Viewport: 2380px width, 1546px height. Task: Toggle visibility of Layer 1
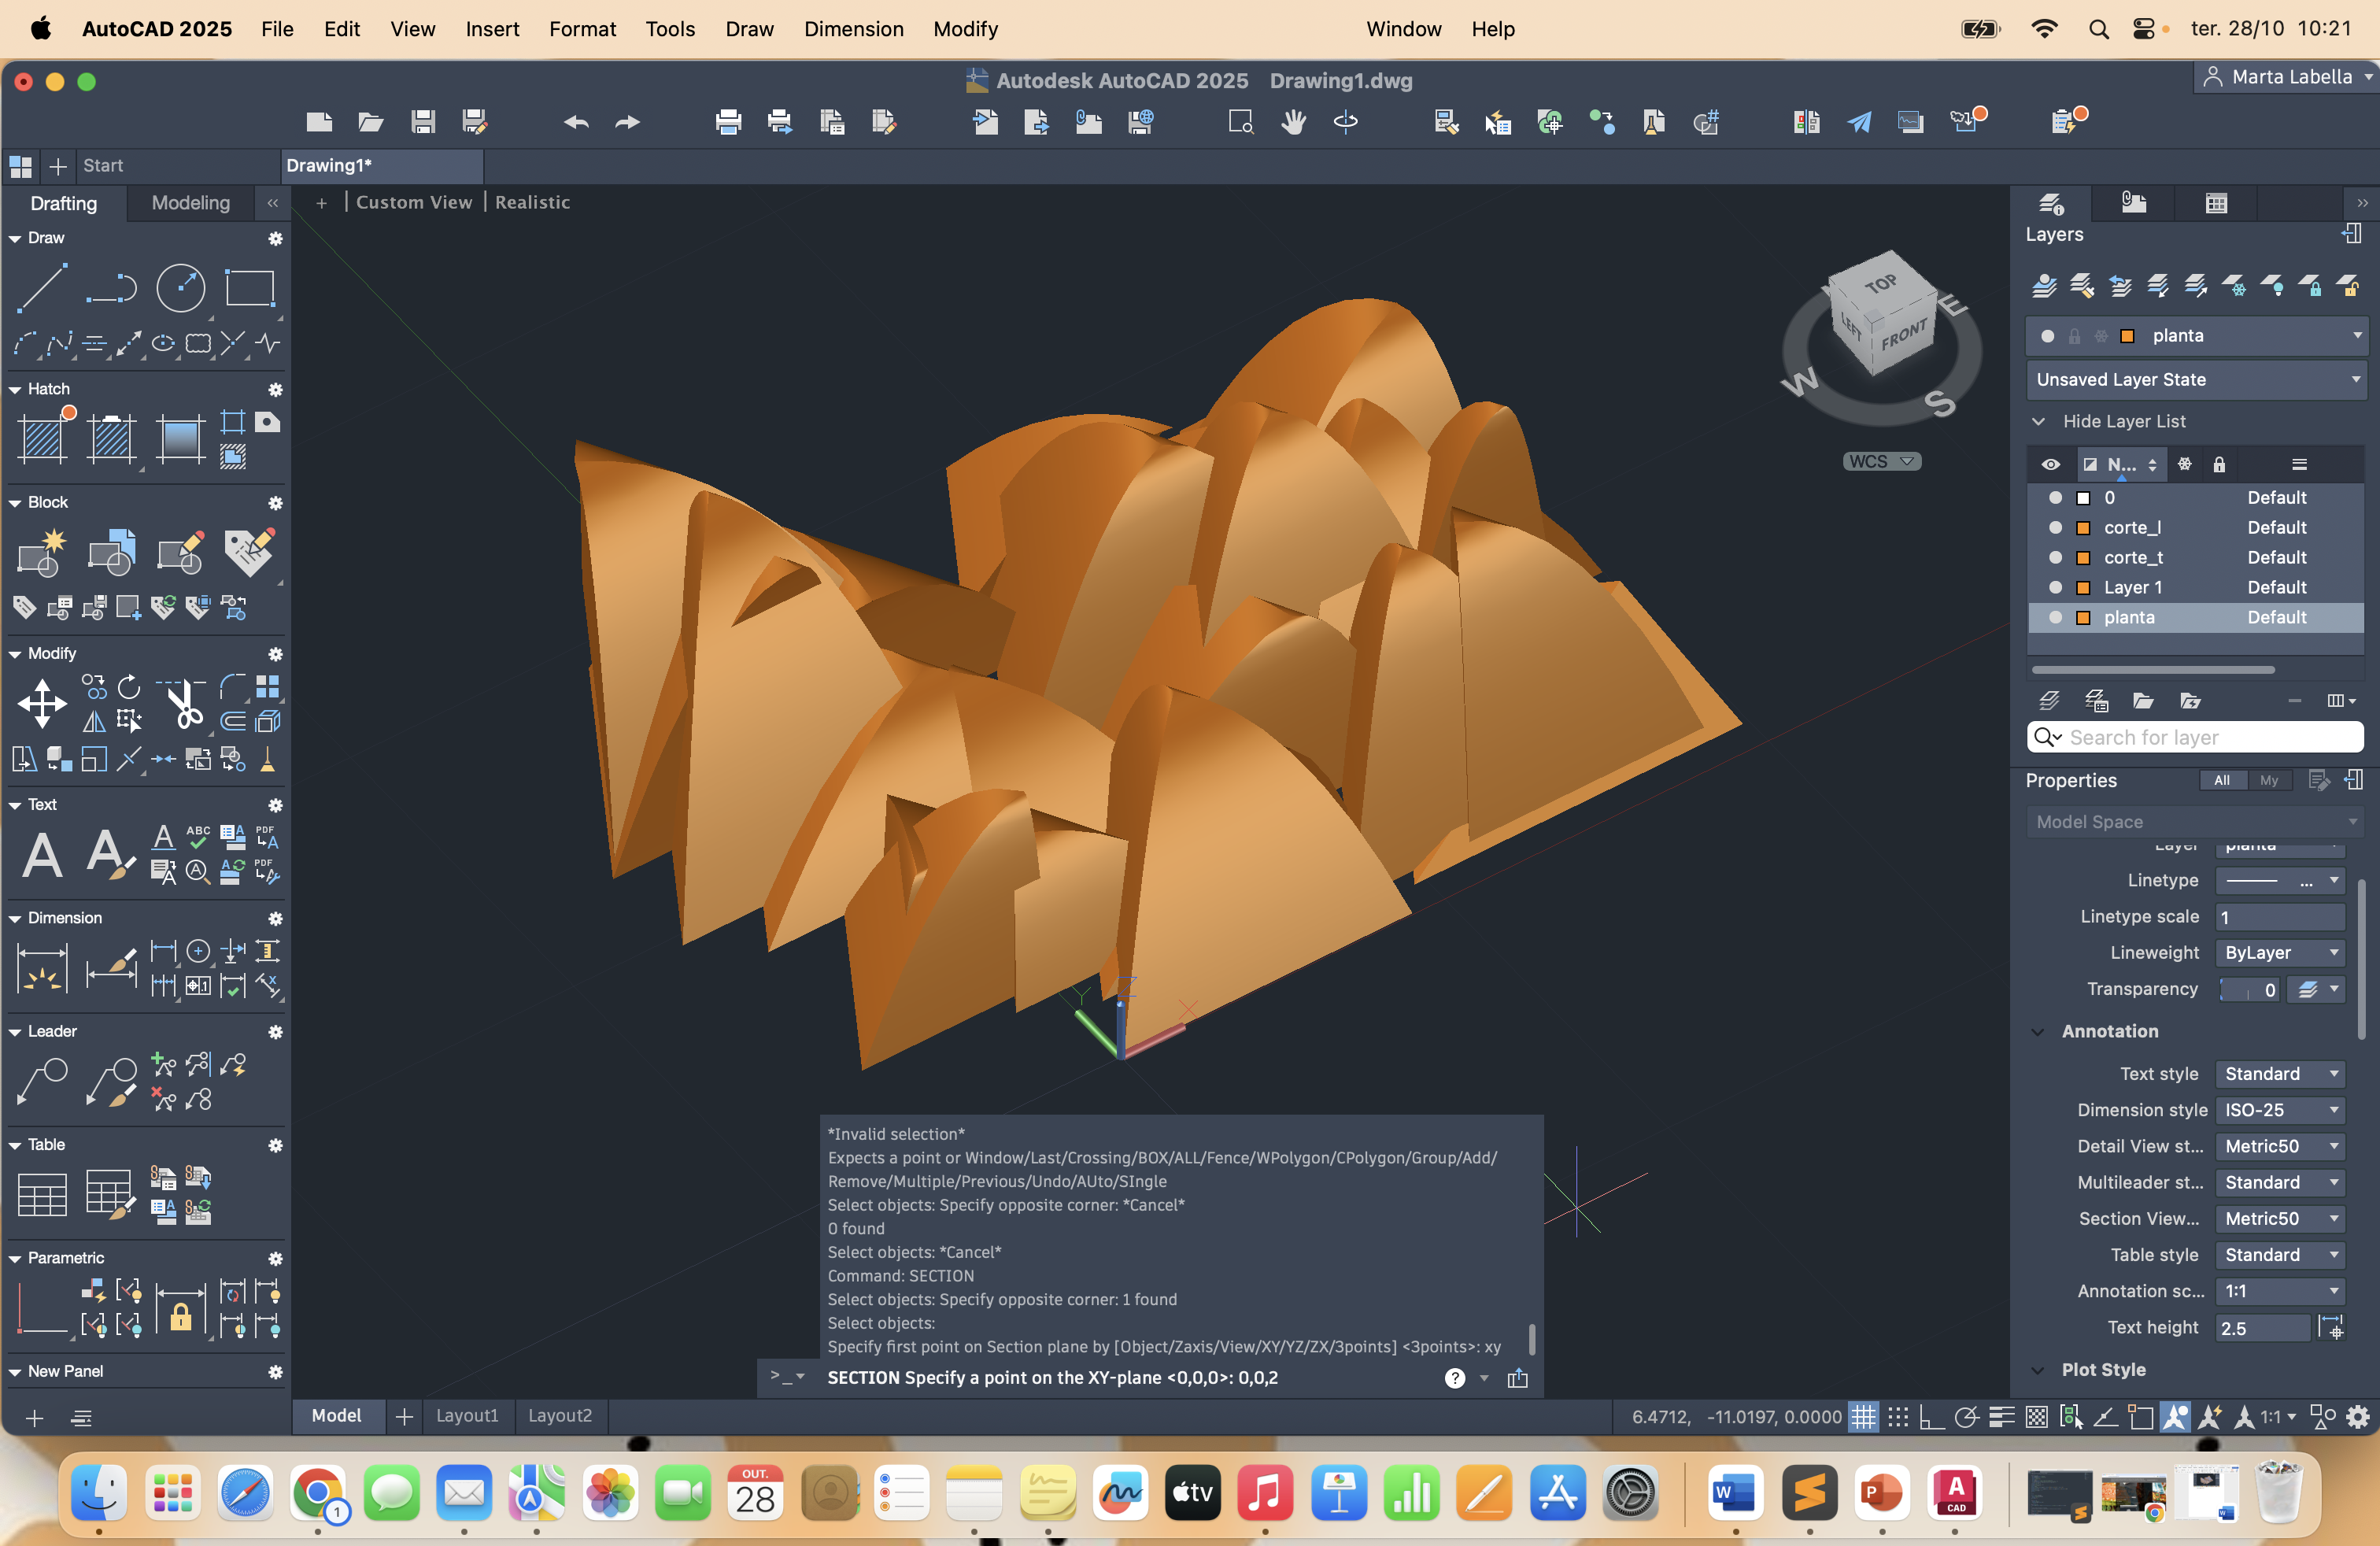pyautogui.click(x=2055, y=587)
